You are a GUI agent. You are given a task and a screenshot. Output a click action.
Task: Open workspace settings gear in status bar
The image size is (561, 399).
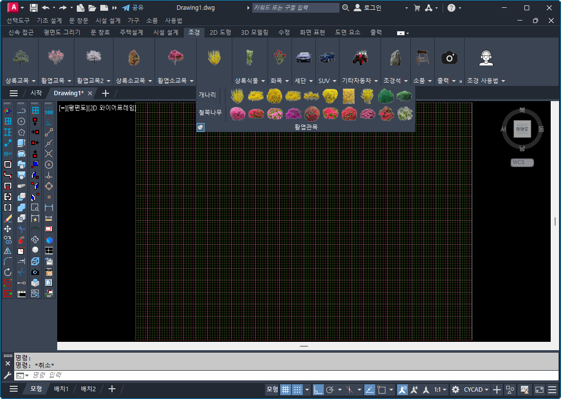[455, 389]
